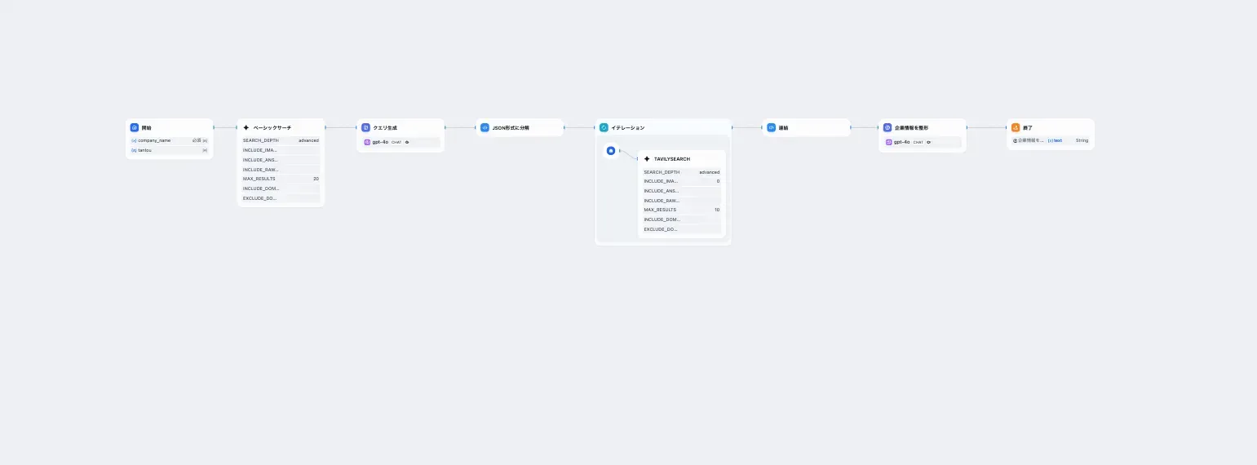The image size is (1257, 465).
Task: Select the TAVILYSEARCH node title
Action: (x=672, y=159)
